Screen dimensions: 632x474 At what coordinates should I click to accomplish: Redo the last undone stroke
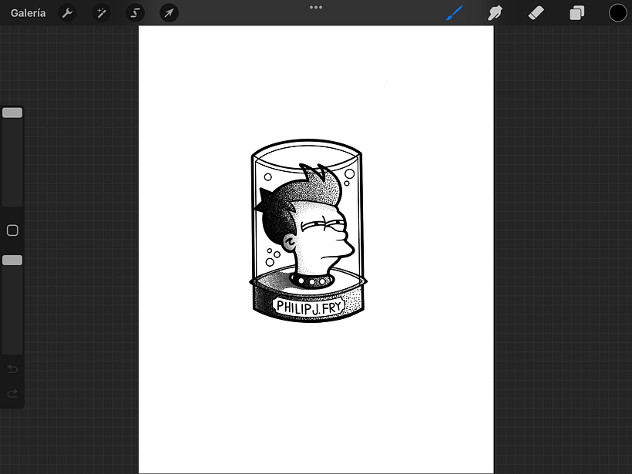pyautogui.click(x=12, y=393)
